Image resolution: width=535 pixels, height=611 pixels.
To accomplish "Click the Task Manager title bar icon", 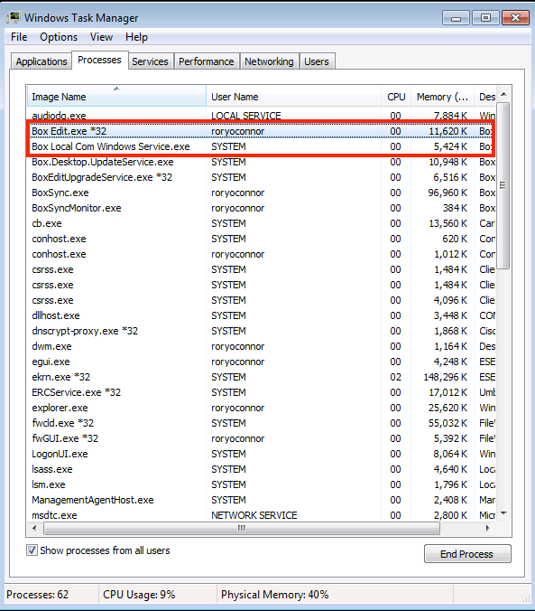I will (x=14, y=18).
